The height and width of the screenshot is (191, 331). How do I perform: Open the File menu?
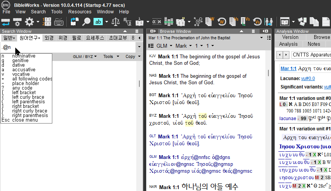tap(6, 12)
